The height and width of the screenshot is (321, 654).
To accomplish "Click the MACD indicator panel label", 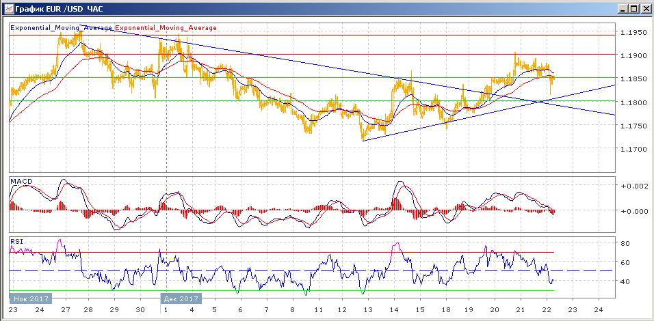I will pyautogui.click(x=21, y=181).
